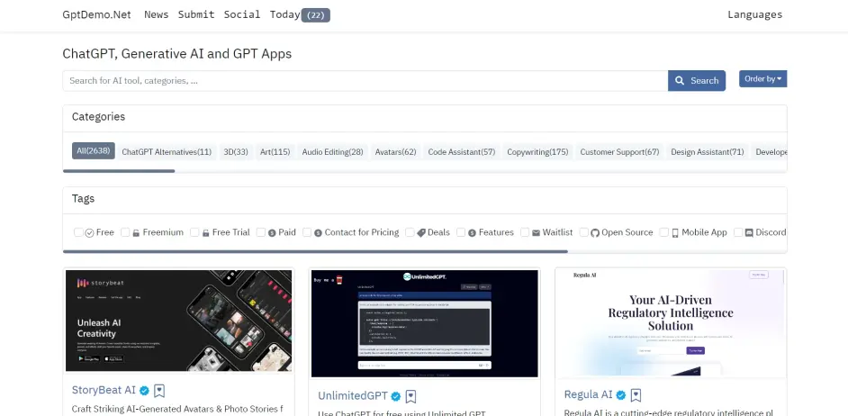This screenshot has height=416, width=848.
Task: Open the Regula AI title link
Action: (589, 394)
